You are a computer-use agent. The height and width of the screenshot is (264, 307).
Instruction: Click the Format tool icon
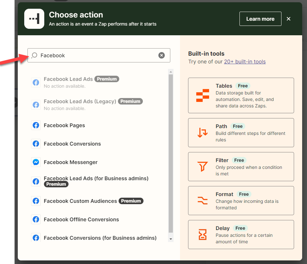pos(203,201)
